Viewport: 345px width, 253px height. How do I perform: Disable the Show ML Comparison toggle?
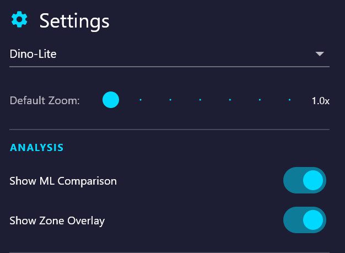coord(305,181)
